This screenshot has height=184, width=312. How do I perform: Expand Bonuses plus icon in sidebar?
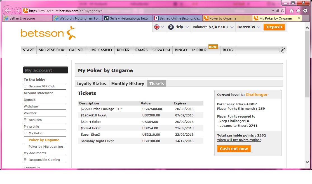tap(25, 120)
